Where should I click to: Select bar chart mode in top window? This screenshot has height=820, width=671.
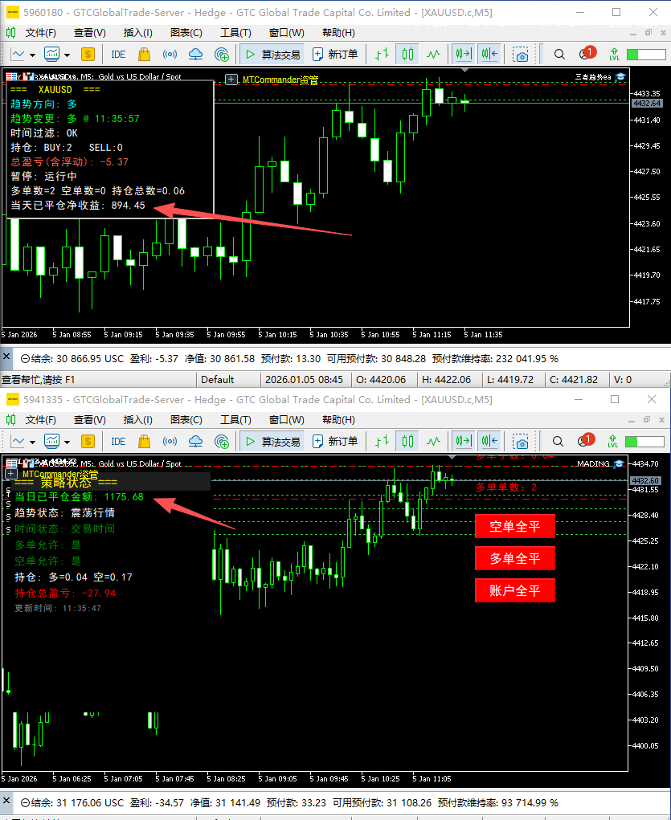pyautogui.click(x=382, y=55)
